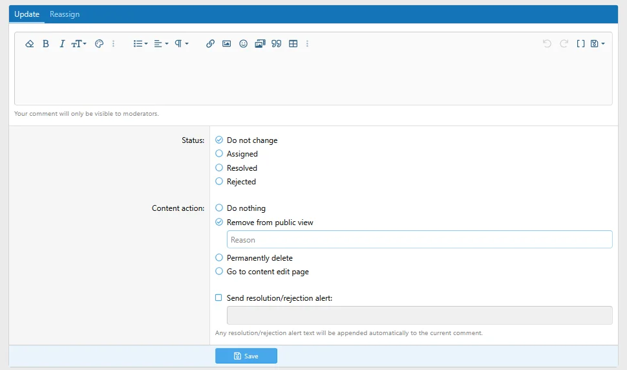Viewport: 627px width, 370px height.
Task: Open the smilies emoji picker
Action: (x=243, y=44)
